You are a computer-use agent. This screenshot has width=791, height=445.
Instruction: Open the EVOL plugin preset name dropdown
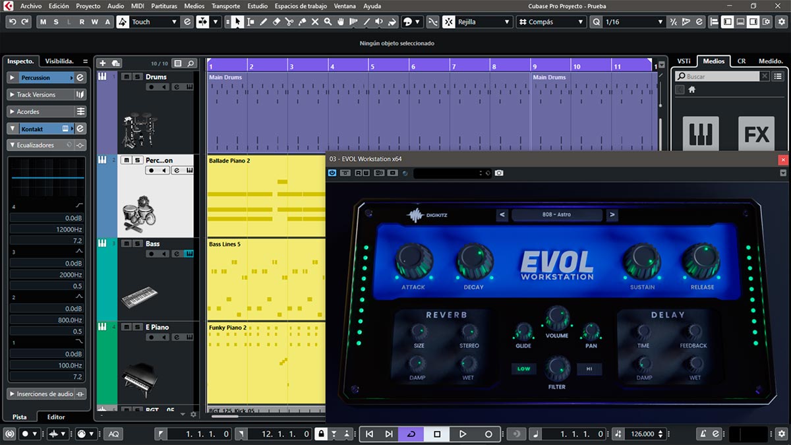[x=557, y=215]
